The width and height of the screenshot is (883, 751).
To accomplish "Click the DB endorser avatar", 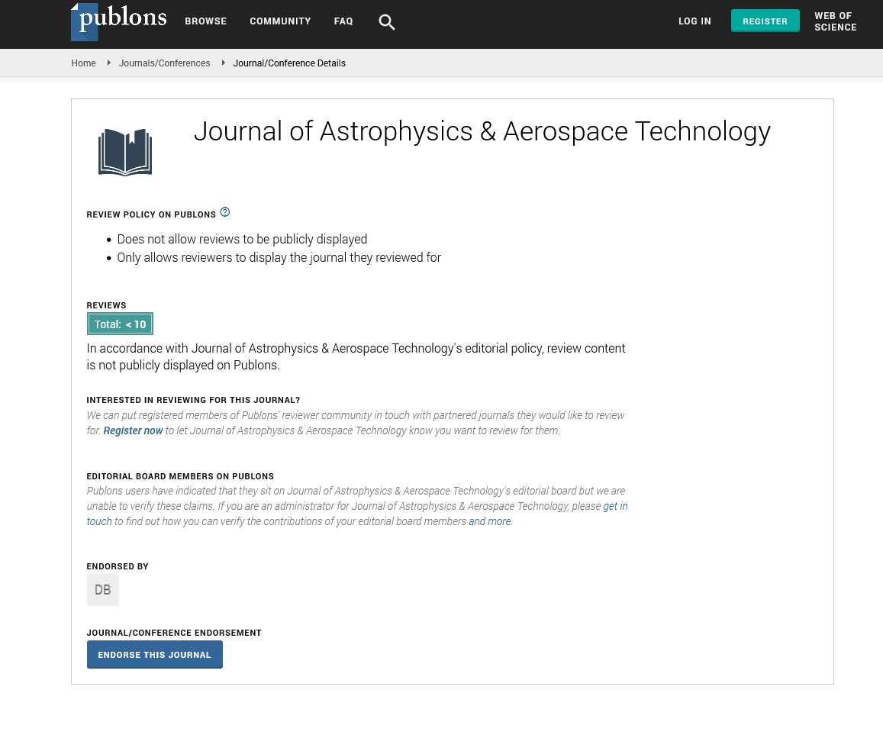I will [103, 590].
